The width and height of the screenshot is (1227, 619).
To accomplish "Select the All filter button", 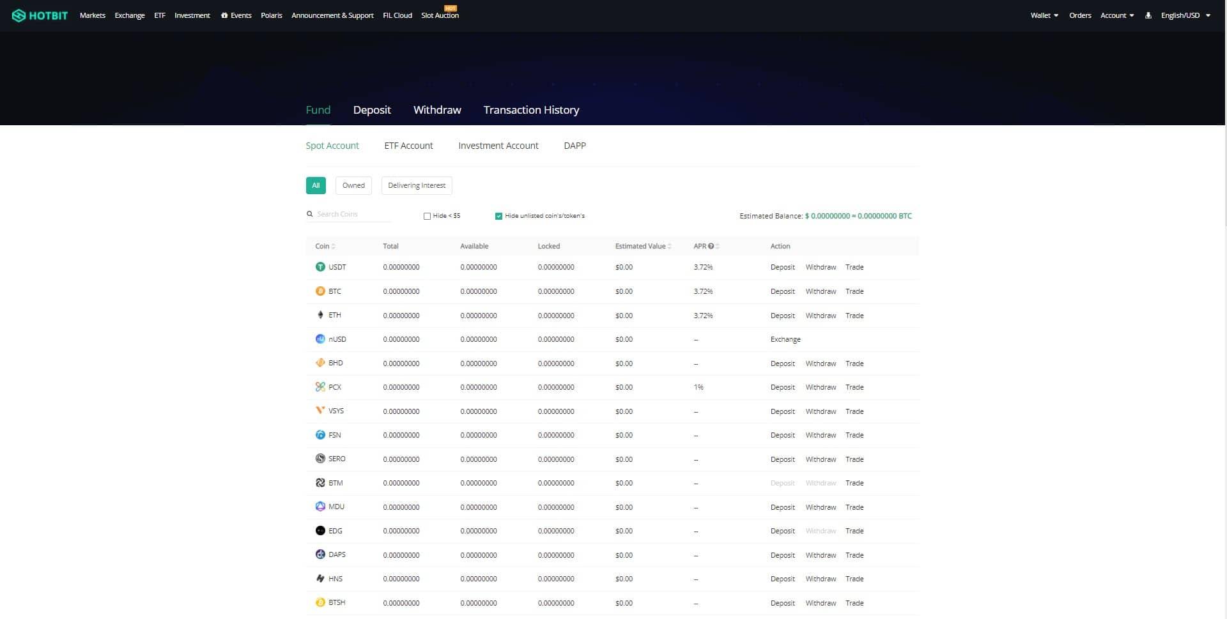I will point(316,185).
